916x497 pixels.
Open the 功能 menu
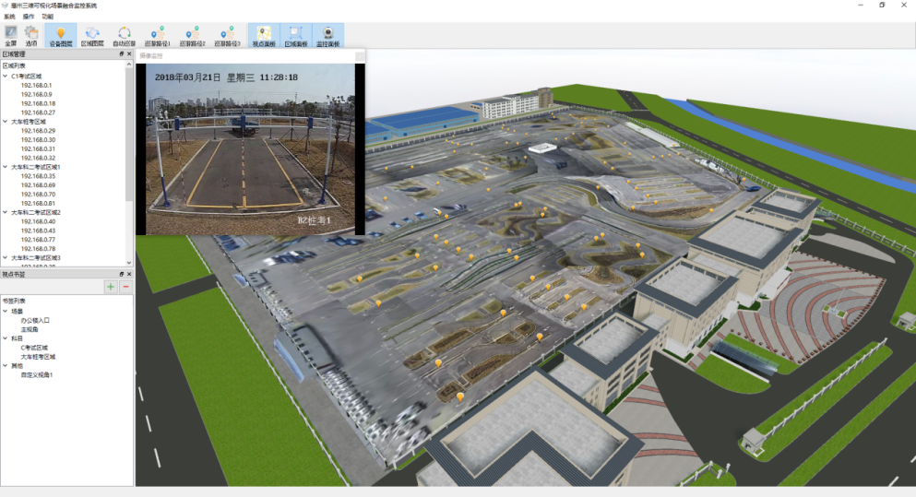coord(47,17)
